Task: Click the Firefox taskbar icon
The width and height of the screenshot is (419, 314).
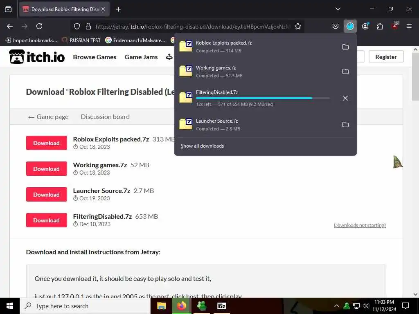Action: pyautogui.click(x=181, y=306)
